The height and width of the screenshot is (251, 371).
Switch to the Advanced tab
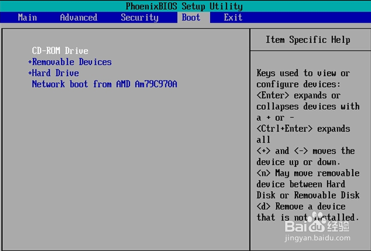coord(78,17)
